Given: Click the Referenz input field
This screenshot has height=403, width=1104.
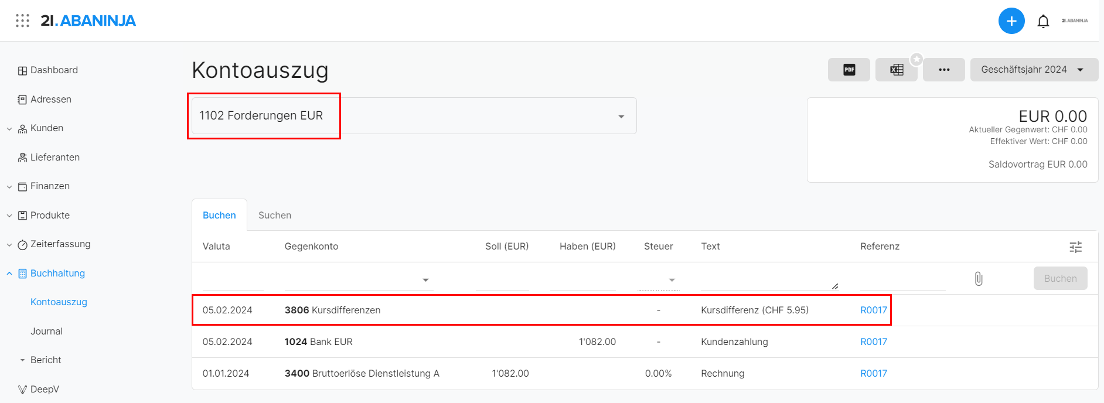Looking at the screenshot, I should [x=902, y=279].
